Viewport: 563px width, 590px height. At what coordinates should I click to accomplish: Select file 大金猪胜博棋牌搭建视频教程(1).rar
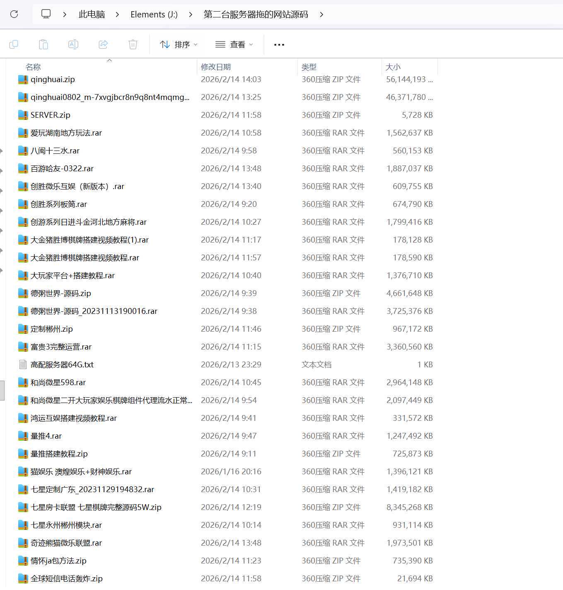89,240
